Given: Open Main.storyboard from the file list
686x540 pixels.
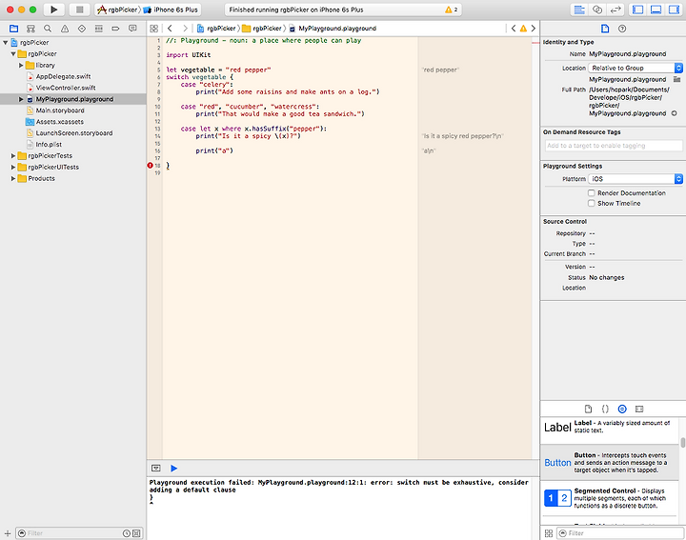Looking at the screenshot, I should click(x=60, y=110).
